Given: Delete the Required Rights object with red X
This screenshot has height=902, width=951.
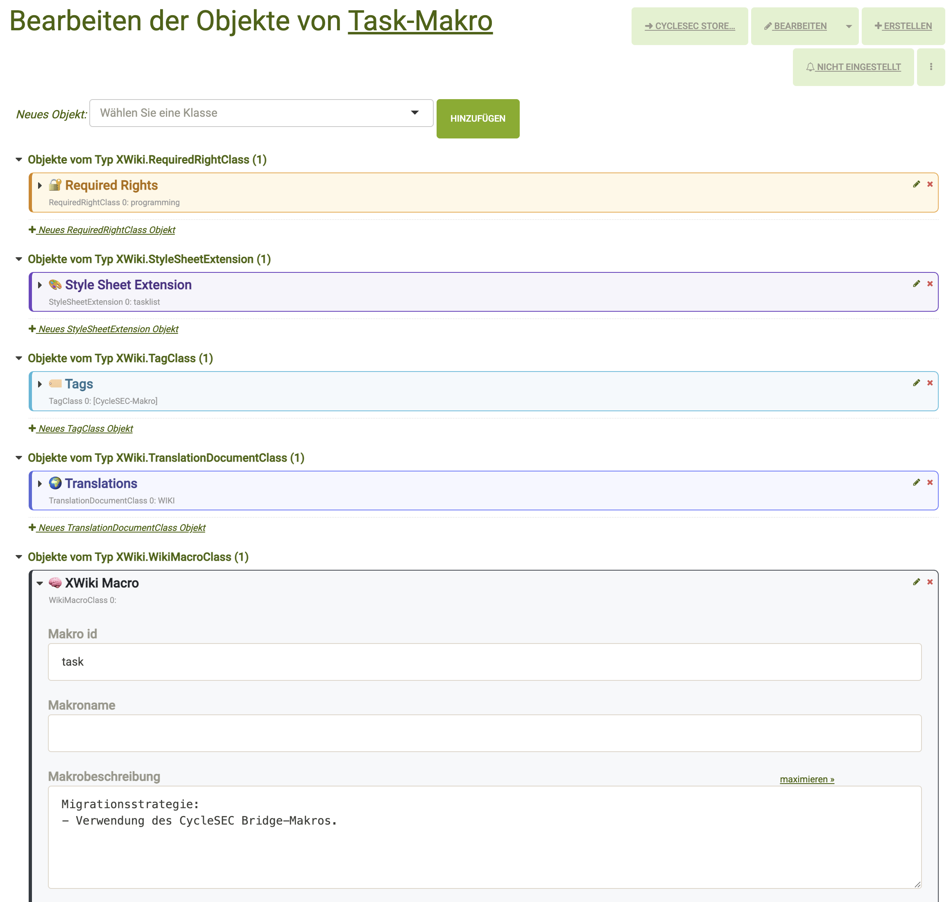Looking at the screenshot, I should [930, 184].
